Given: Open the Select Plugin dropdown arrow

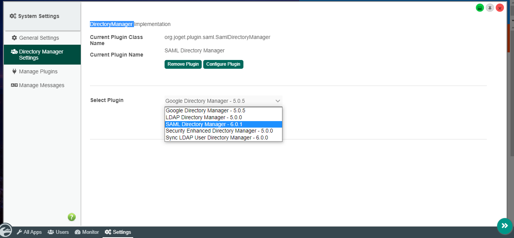Looking at the screenshot, I should click(278, 101).
